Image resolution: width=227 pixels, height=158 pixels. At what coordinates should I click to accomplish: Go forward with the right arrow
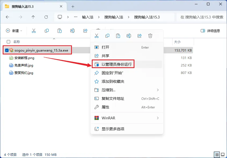[x=20, y=17]
